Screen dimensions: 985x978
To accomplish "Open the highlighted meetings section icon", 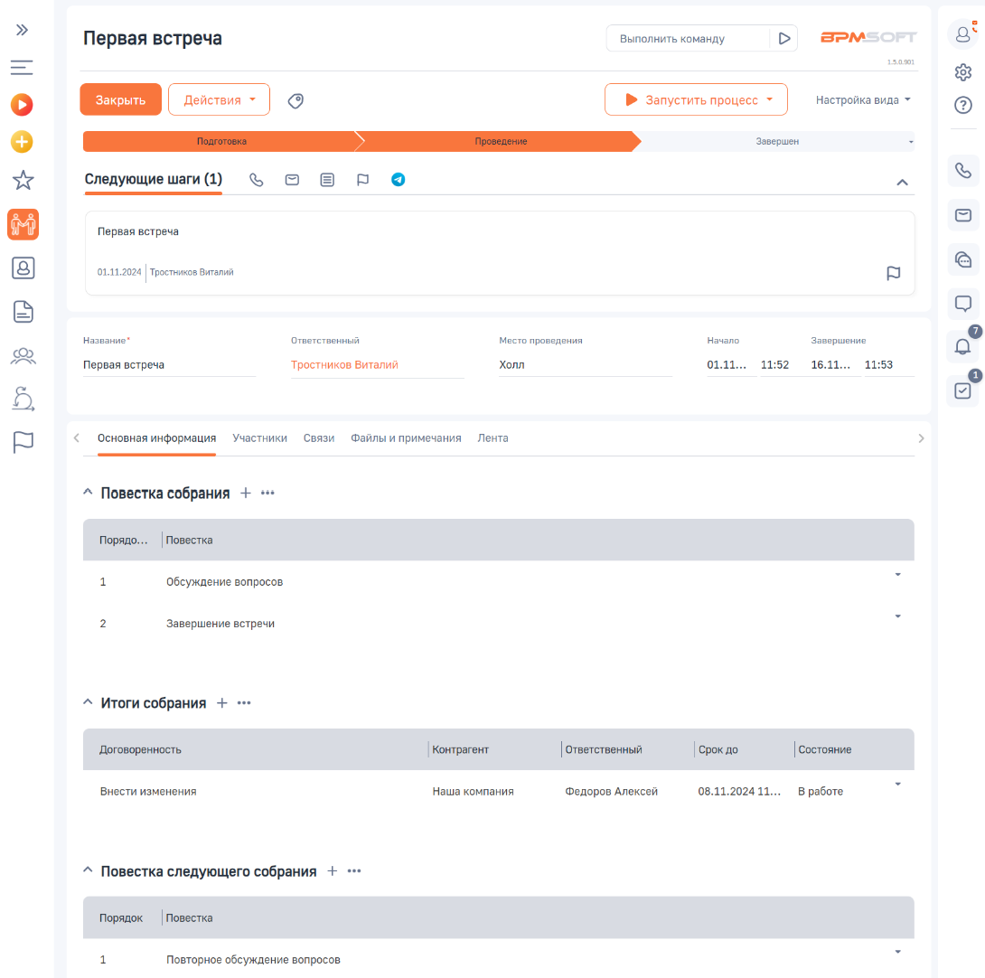I will tap(23, 224).
